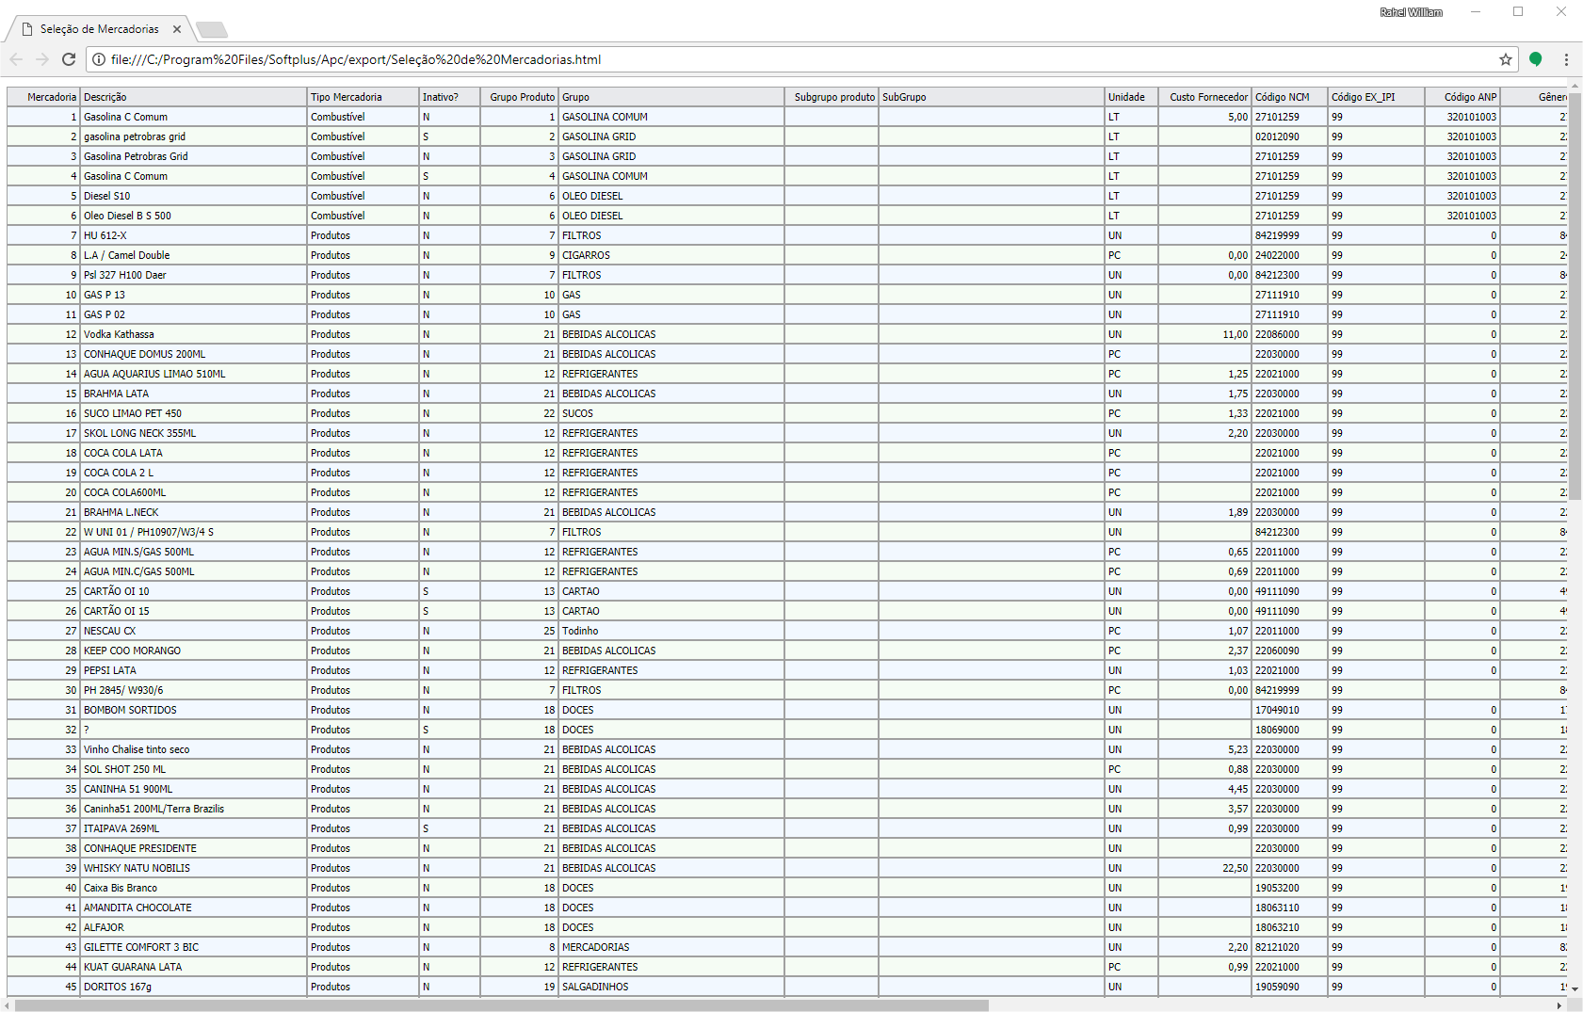Click the 'KEEP COO MORANGO' cell
The width and height of the screenshot is (1583, 1012).
tap(194, 651)
